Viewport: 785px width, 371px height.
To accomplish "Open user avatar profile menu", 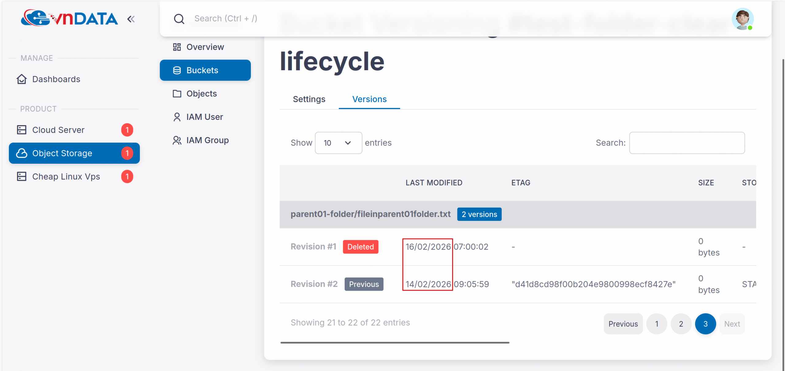I will pos(742,19).
